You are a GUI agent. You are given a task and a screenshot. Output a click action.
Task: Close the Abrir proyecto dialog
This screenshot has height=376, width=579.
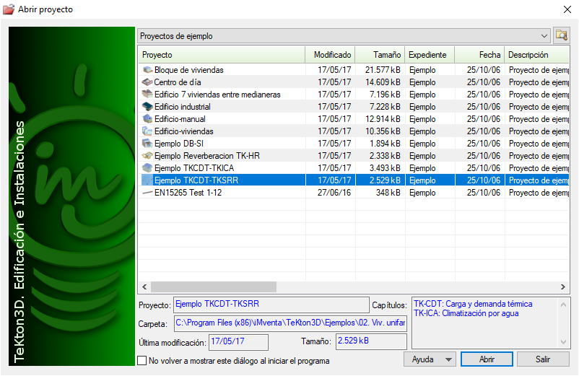[567, 9]
